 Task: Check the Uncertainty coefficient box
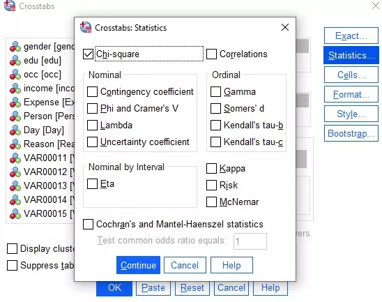tap(92, 142)
